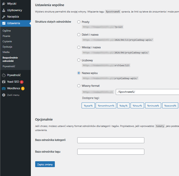This screenshot has height=176, width=179.
Task: Insert the %year% tag
Action: (88, 106)
